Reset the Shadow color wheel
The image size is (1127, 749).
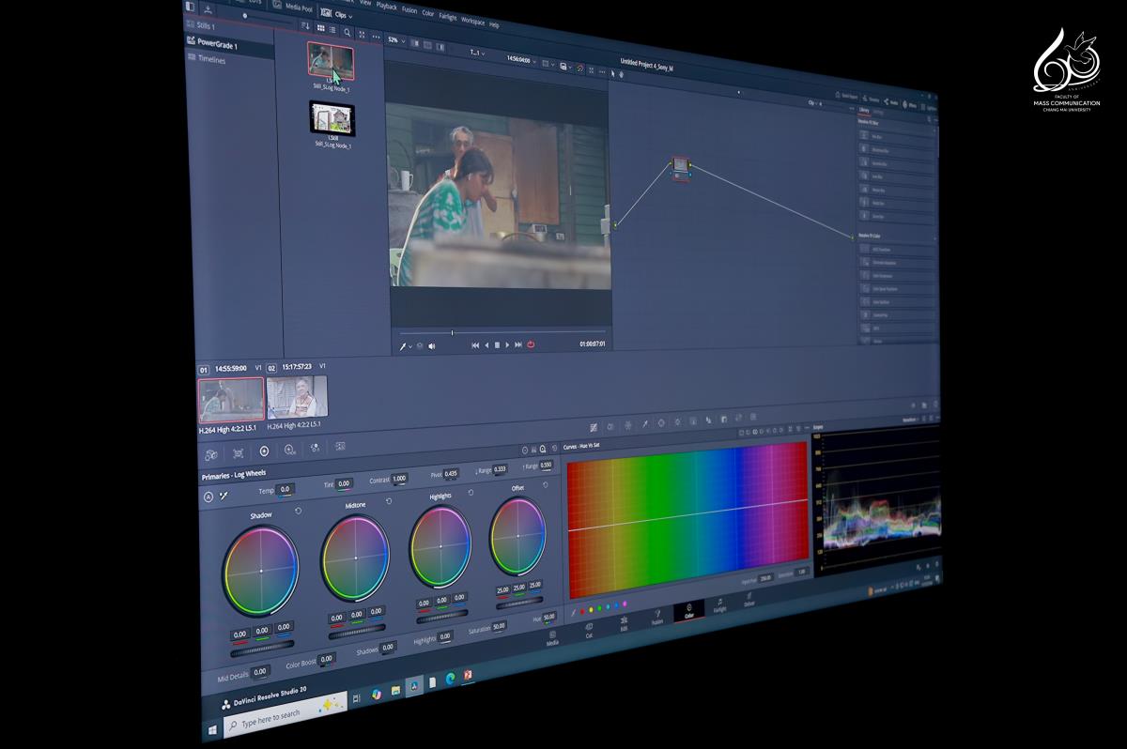tap(298, 511)
